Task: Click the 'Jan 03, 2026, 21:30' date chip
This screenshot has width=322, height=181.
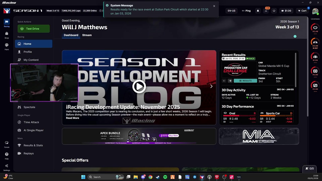Action: (233, 59)
